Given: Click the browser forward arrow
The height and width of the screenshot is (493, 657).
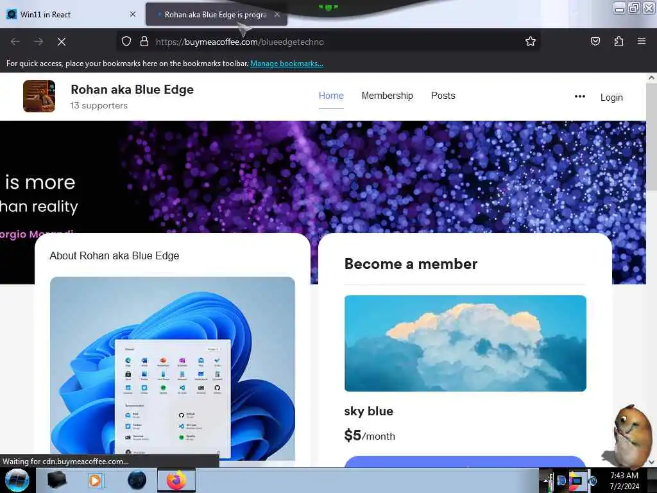Looking at the screenshot, I should (x=38, y=42).
